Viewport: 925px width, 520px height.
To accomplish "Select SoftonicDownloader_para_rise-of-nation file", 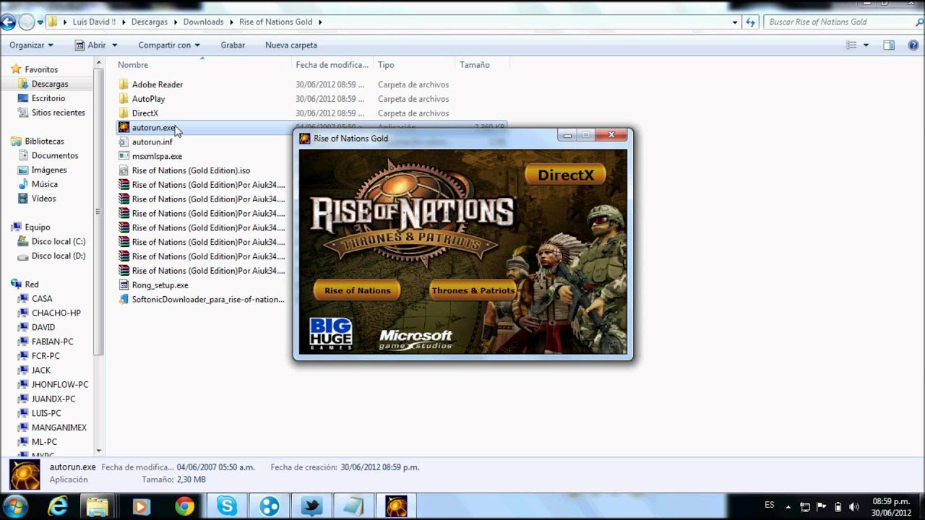I will point(208,299).
